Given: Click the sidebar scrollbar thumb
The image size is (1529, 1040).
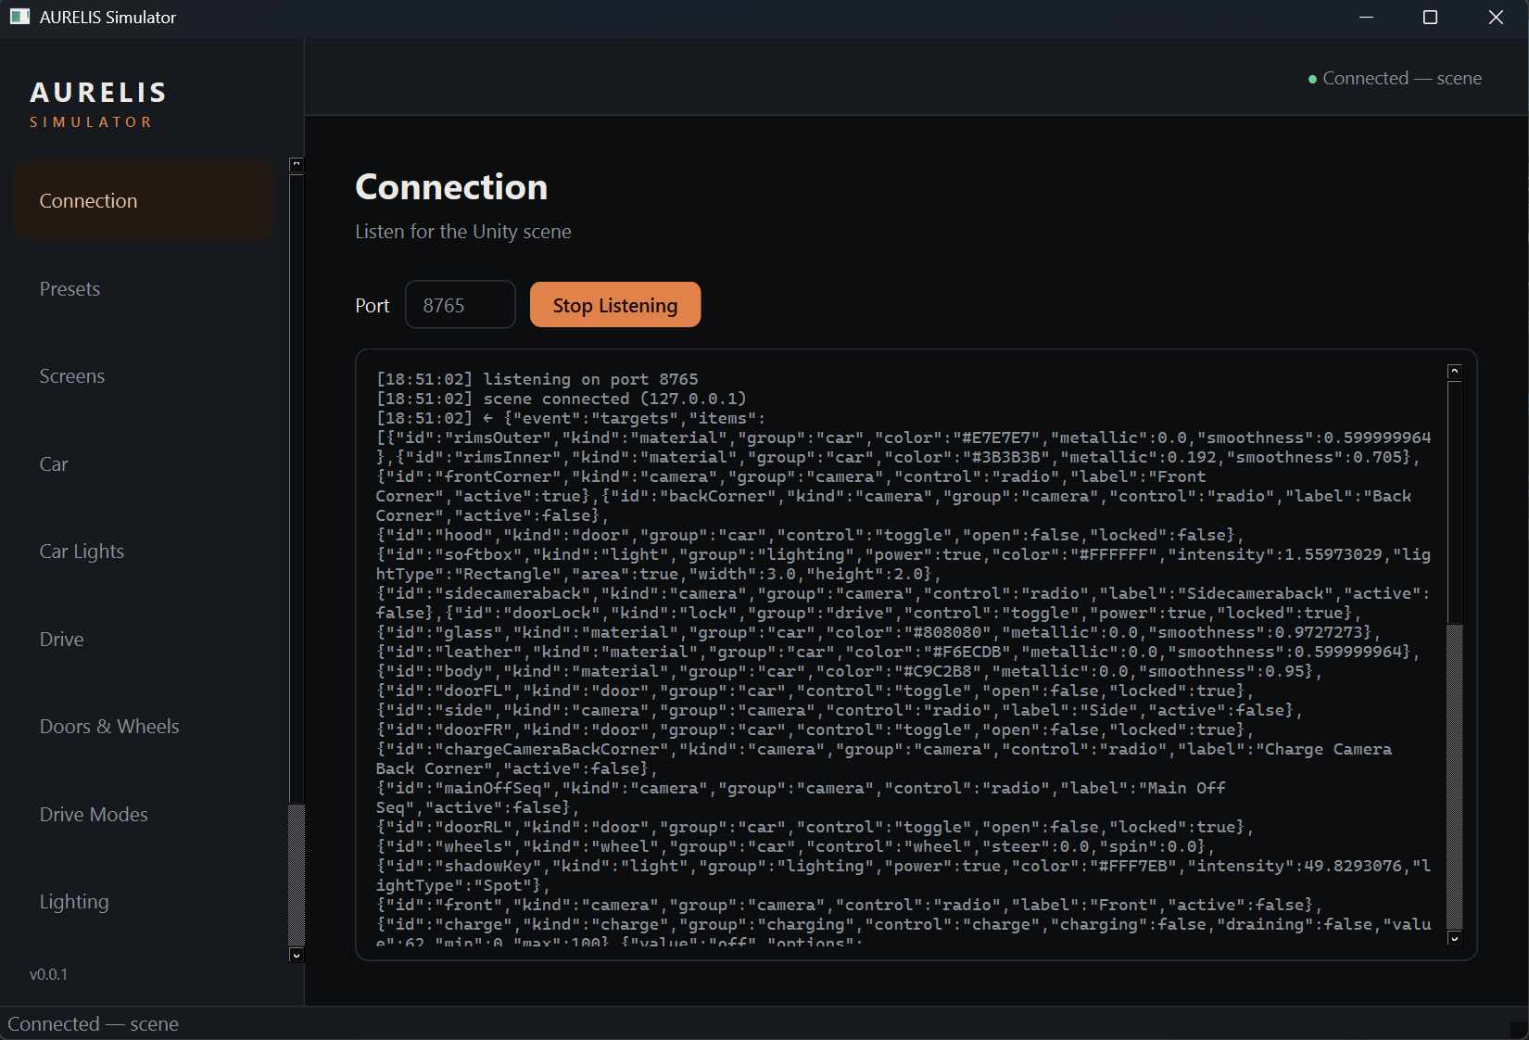Looking at the screenshot, I should [297, 875].
